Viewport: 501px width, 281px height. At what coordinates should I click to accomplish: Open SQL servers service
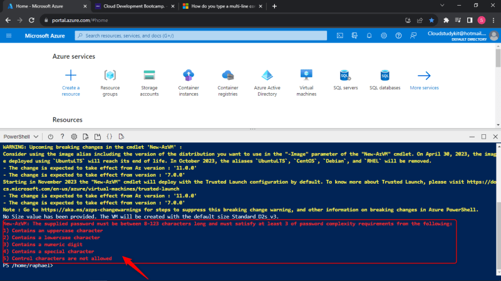[346, 80]
